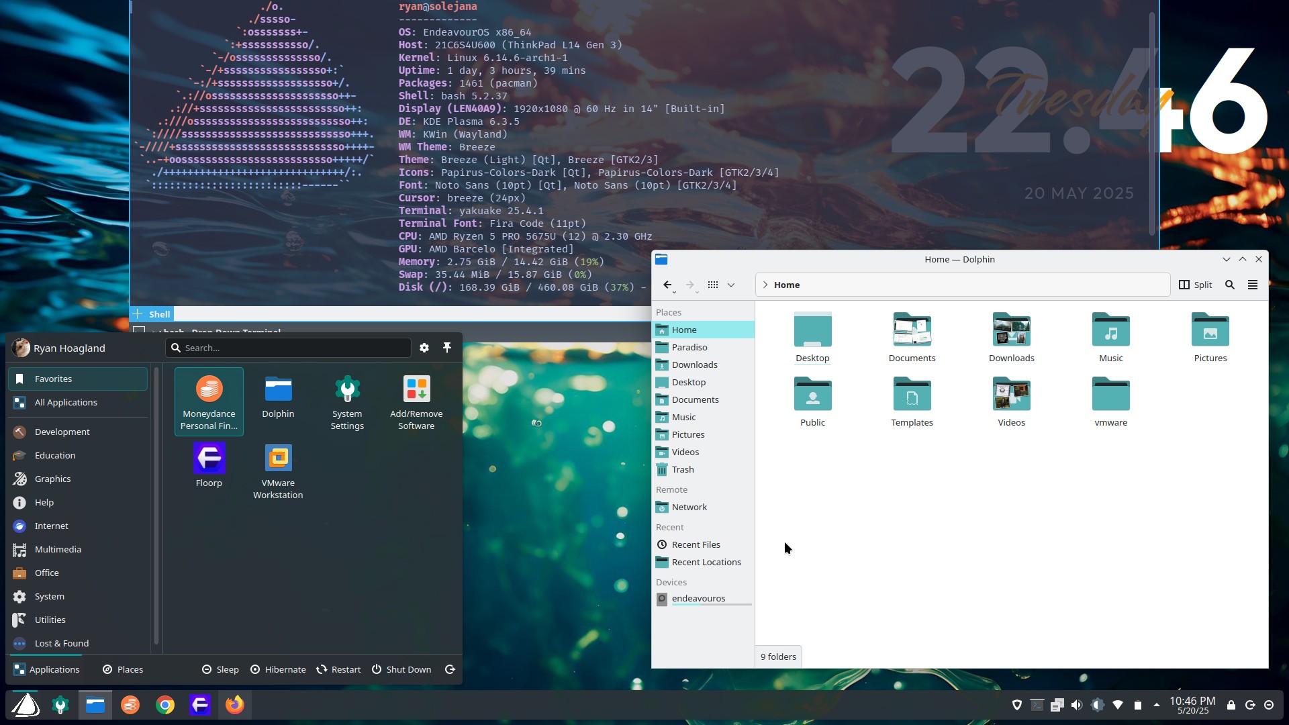Open the Multimedia category

point(78,549)
